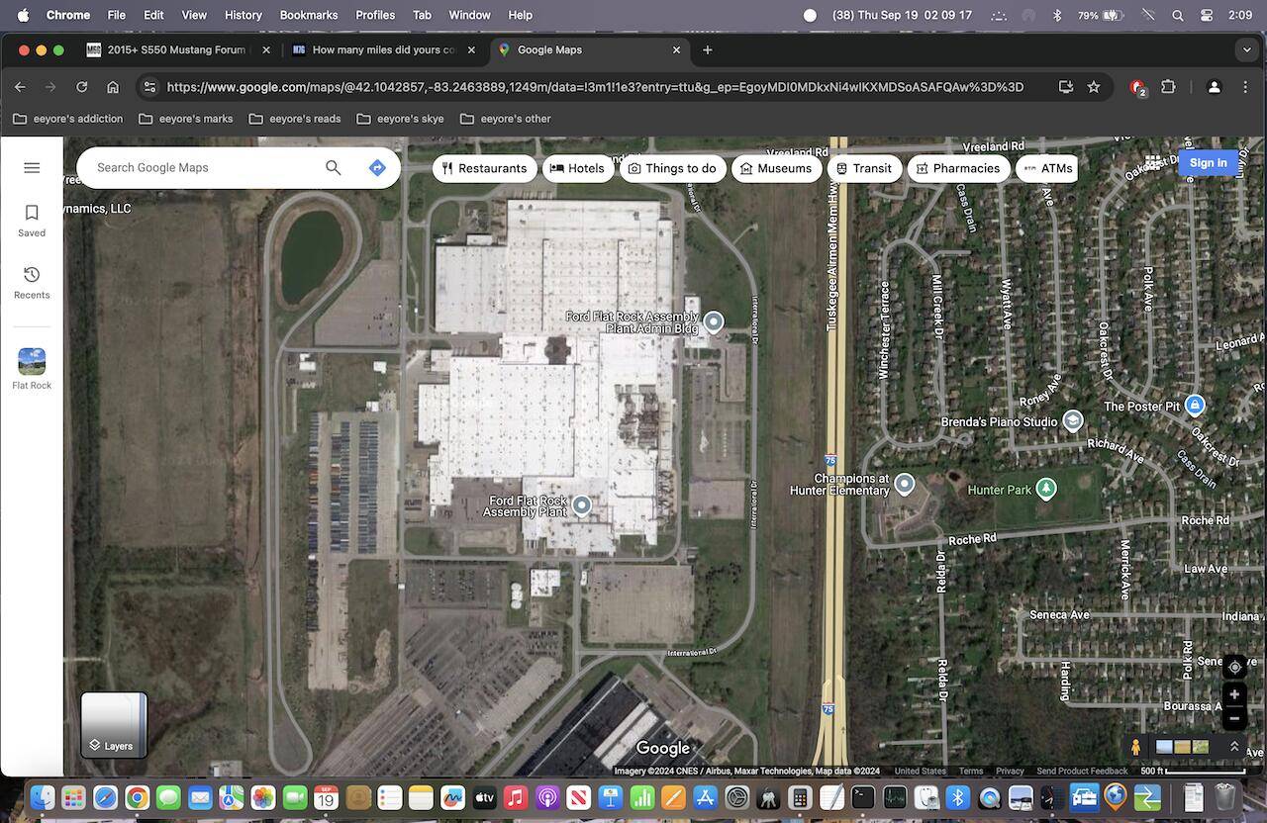Screen dimensions: 1267x823
Task: Expand the Chrome tab search dropdown
Action: (x=1246, y=49)
